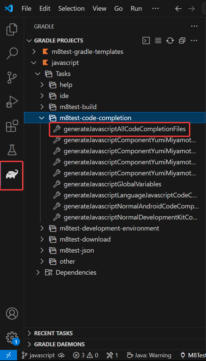Open Run and Debug view icon

point(12,102)
